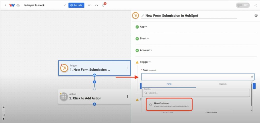This screenshot has width=260, height=123.
Task: Click the form dropdown list scrollbar
Action: click(251, 95)
